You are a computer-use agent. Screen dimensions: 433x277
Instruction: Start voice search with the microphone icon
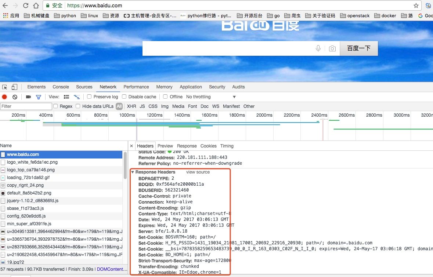[318, 48]
